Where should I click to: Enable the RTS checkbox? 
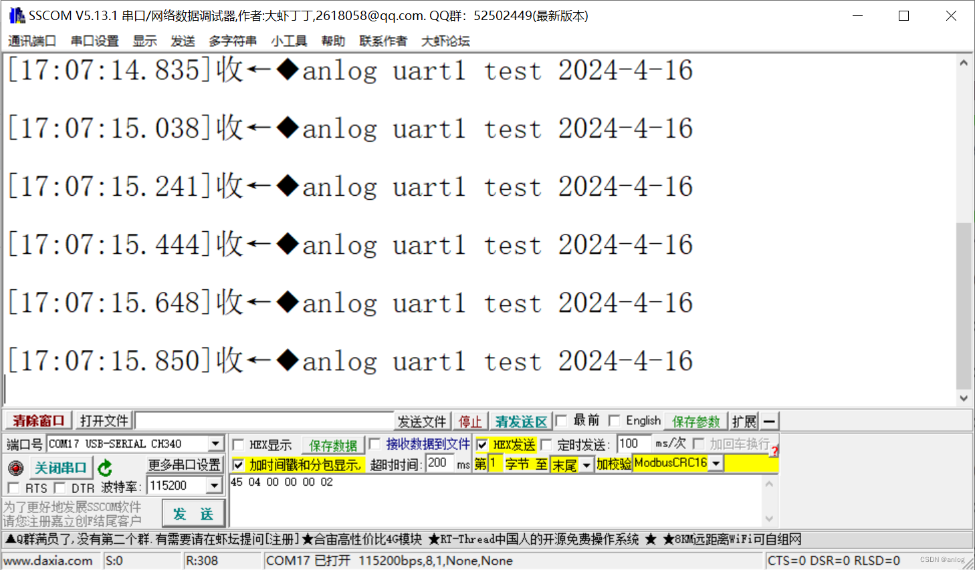14,488
